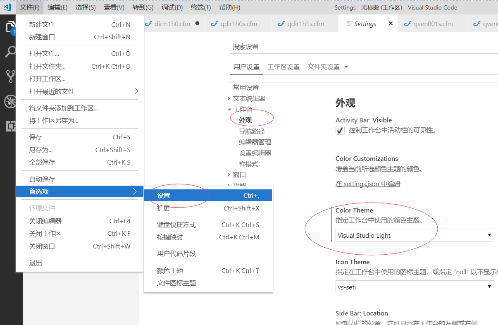Screen dimensions: 498x325
Task: Open the 选择(S) menu
Action: (86, 7)
